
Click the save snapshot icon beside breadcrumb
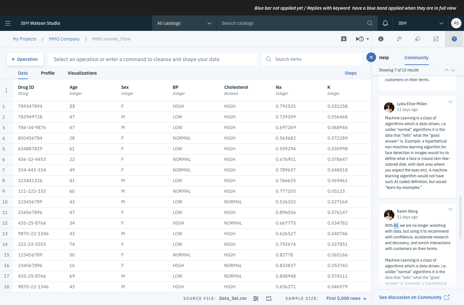point(344,39)
